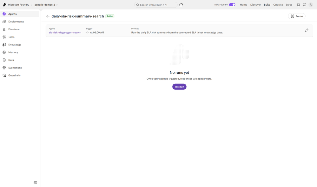
Task: Open the sla-risk-triage-agent-search link
Action: [x=65, y=33]
